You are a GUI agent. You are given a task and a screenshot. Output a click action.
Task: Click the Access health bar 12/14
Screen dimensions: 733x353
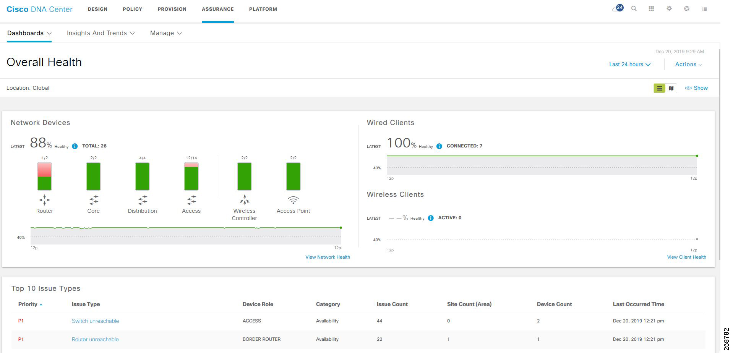191,176
